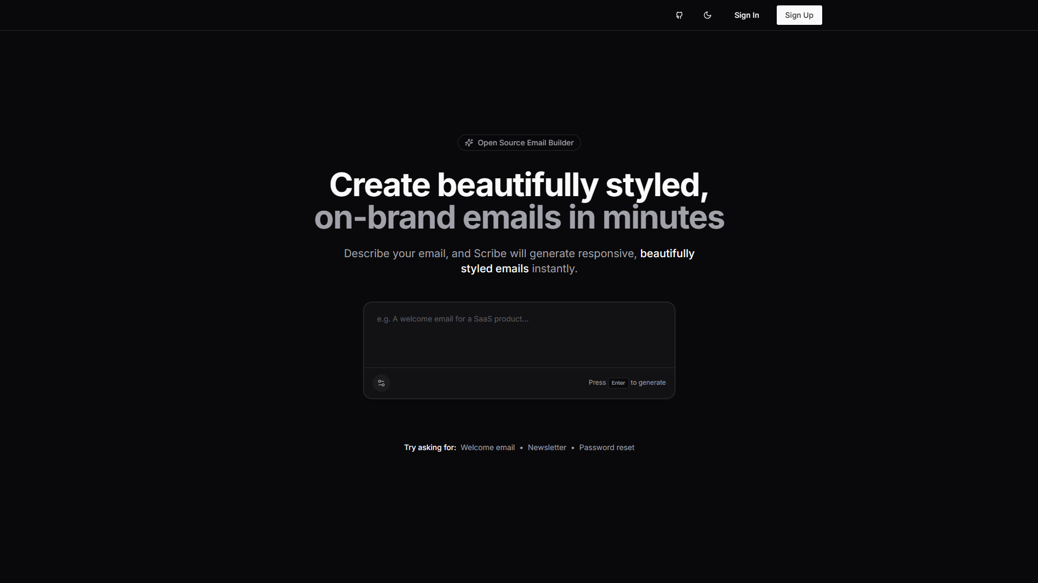Click the GitHub logo in the top navigation

click(679, 15)
